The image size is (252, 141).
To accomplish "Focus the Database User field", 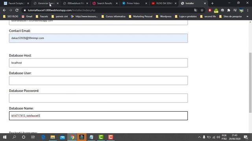I will point(98,80).
